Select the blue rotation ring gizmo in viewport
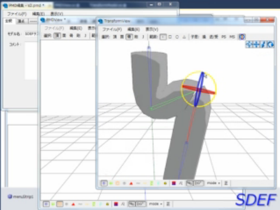Viewport: 280px width, 210px height. coord(199,89)
